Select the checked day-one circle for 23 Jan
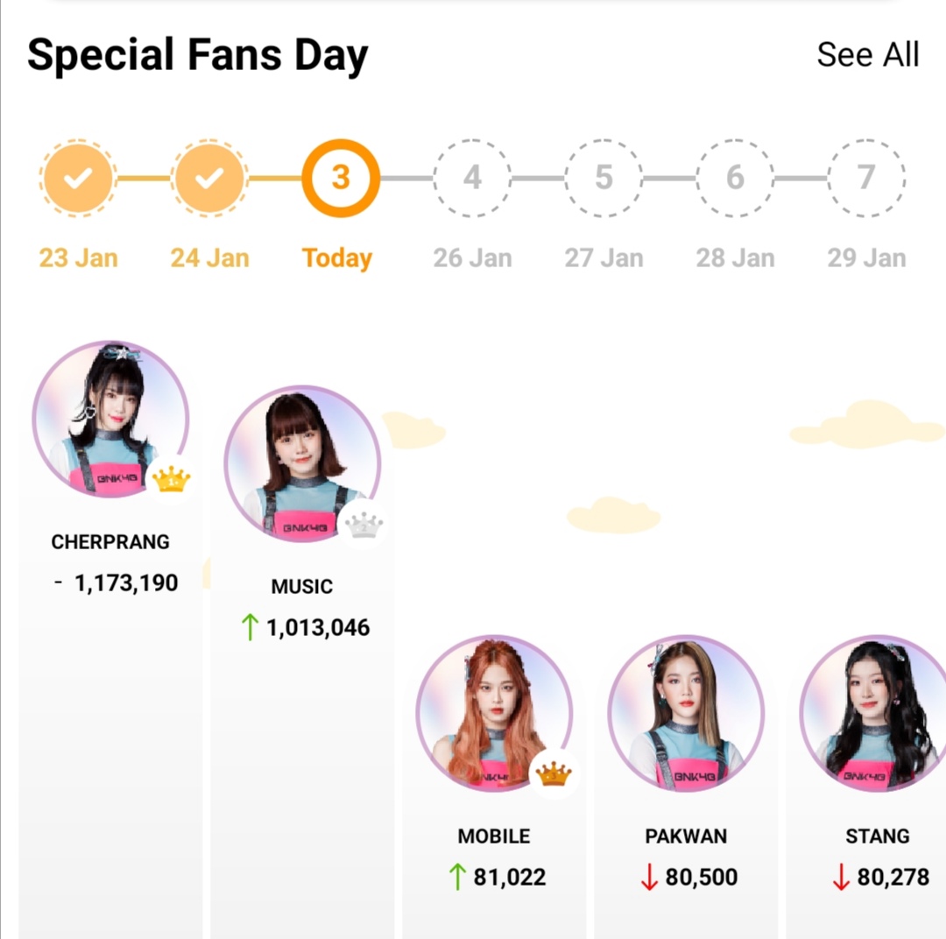 click(x=78, y=178)
